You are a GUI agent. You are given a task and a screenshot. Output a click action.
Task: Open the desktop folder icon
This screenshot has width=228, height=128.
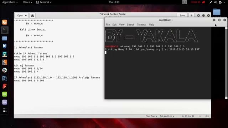click(217, 12)
